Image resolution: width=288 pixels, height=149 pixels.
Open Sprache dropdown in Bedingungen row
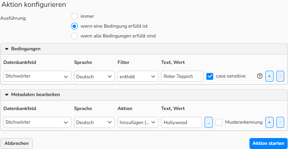94,76
